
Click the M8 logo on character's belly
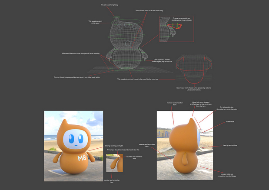click(x=82, y=158)
